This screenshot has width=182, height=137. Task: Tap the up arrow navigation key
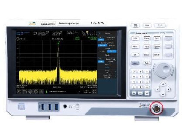(163, 84)
